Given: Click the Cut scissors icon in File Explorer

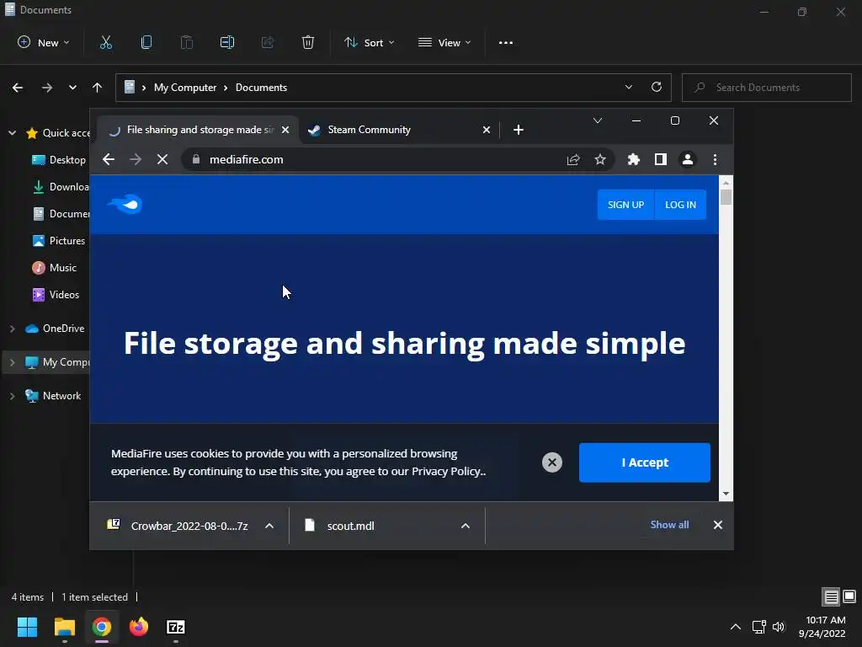Looking at the screenshot, I should 105,42.
